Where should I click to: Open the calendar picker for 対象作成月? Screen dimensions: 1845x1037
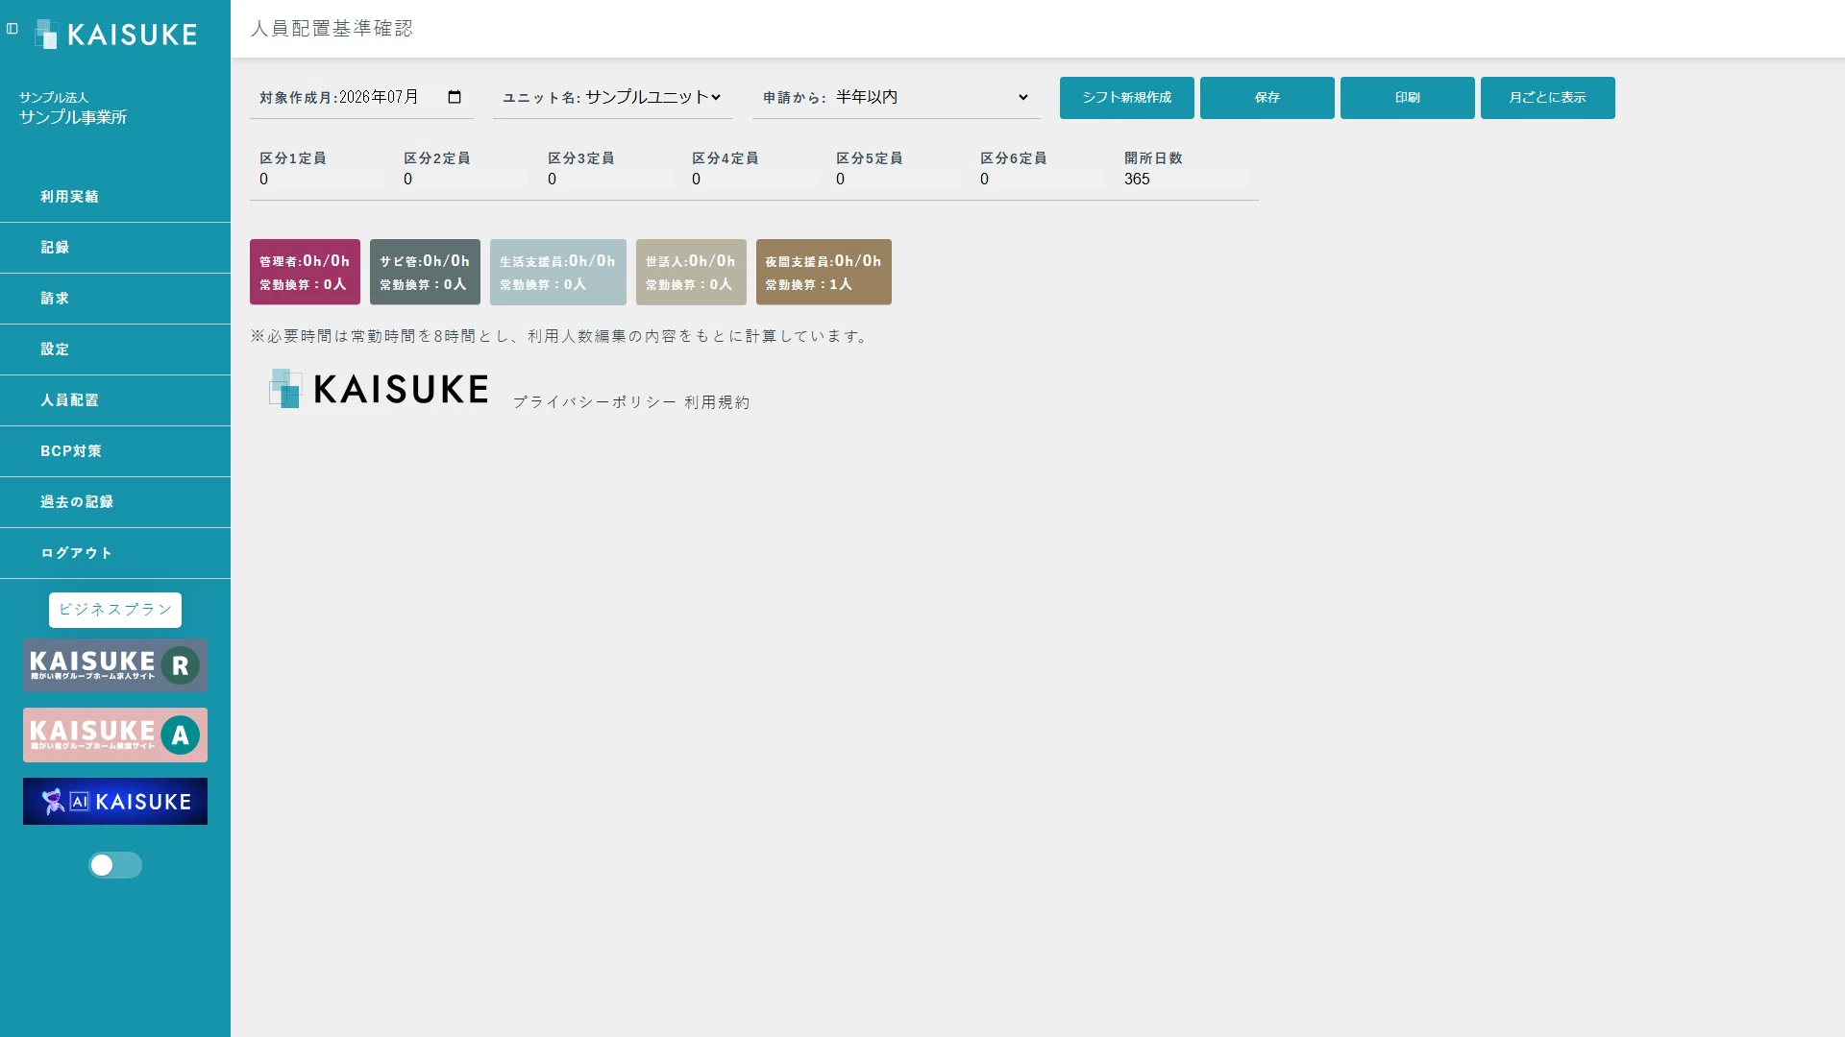click(x=455, y=97)
